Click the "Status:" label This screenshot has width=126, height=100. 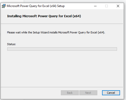11,44
